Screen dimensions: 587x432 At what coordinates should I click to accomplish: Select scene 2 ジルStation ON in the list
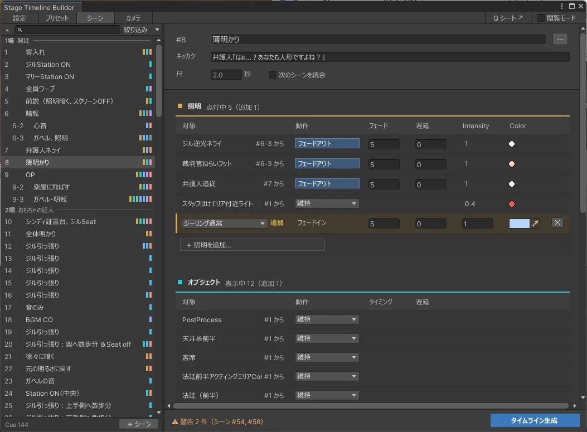pyautogui.click(x=78, y=65)
